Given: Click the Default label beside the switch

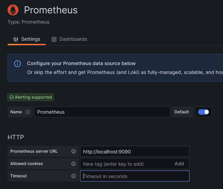Looking at the screenshot, I should pyautogui.click(x=182, y=112).
